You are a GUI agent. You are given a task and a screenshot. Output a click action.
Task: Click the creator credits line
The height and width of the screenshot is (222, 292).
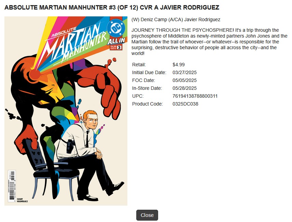176,19
